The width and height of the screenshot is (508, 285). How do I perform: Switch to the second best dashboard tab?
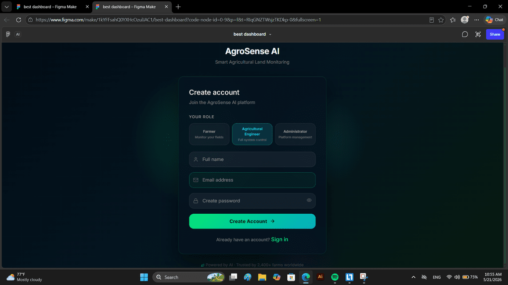(x=129, y=7)
